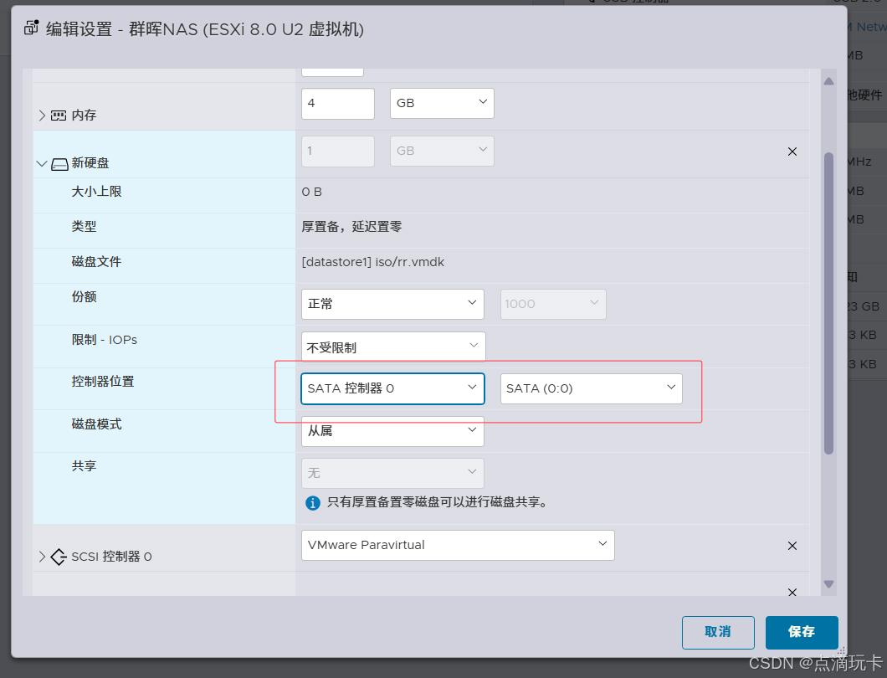The image size is (887, 678).
Task: Click the SCSI controller icon
Action: point(59,557)
